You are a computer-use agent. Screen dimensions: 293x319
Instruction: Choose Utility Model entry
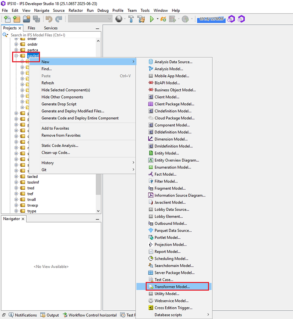174,294
